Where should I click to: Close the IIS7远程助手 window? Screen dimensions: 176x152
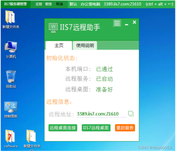coord(134,22)
